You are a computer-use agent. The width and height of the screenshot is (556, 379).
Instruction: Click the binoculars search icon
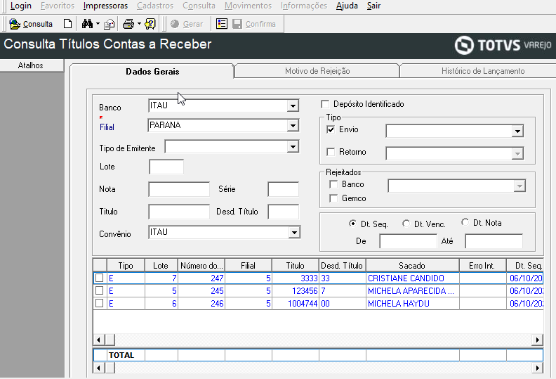pos(87,24)
